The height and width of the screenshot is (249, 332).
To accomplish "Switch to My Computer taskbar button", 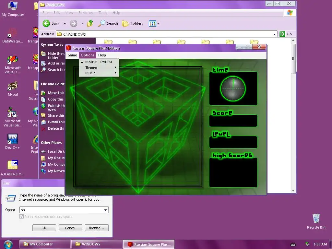I will [45, 244].
